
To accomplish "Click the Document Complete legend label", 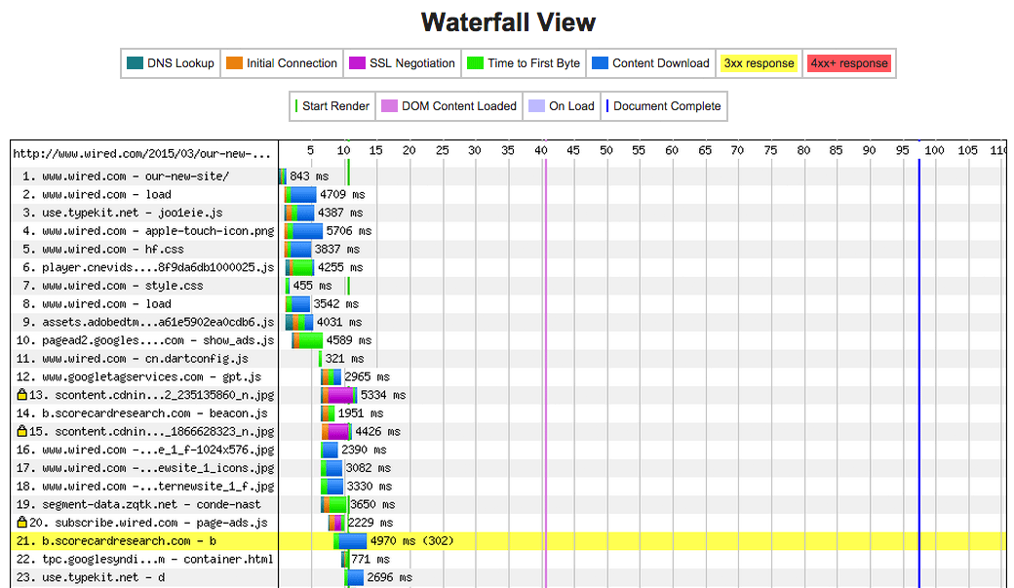I will (667, 106).
